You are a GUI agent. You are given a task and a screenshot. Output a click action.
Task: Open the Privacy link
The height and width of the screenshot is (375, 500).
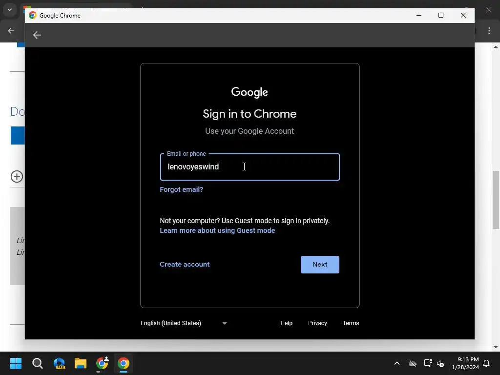[x=317, y=323]
